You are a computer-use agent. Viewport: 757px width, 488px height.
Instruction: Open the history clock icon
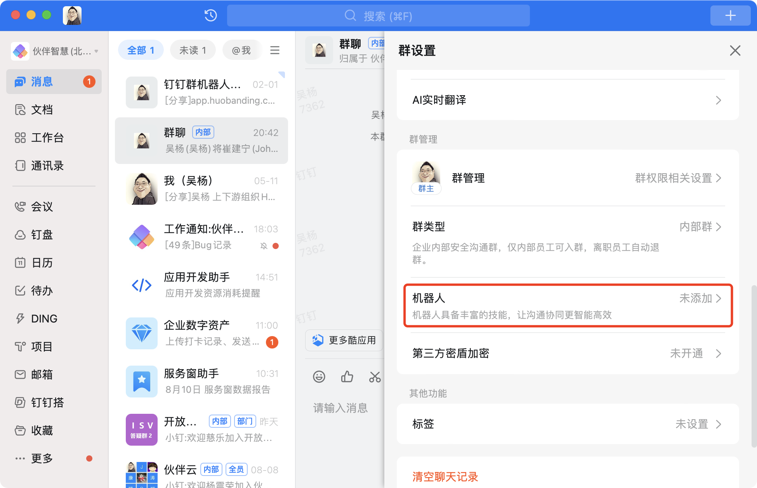(210, 16)
